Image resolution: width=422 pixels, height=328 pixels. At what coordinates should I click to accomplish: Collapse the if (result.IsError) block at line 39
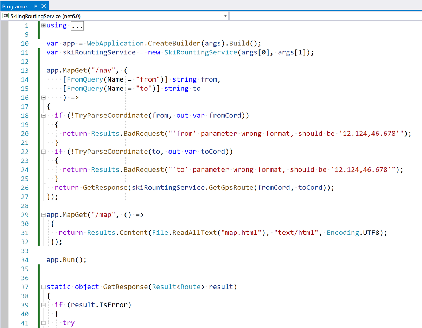43,305
